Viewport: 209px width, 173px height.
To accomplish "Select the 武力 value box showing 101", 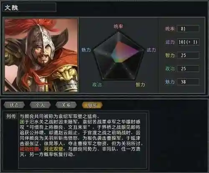I will click(188, 42).
